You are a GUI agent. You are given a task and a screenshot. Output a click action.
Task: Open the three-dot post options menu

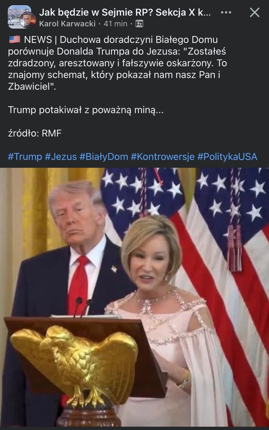pyautogui.click(x=226, y=13)
